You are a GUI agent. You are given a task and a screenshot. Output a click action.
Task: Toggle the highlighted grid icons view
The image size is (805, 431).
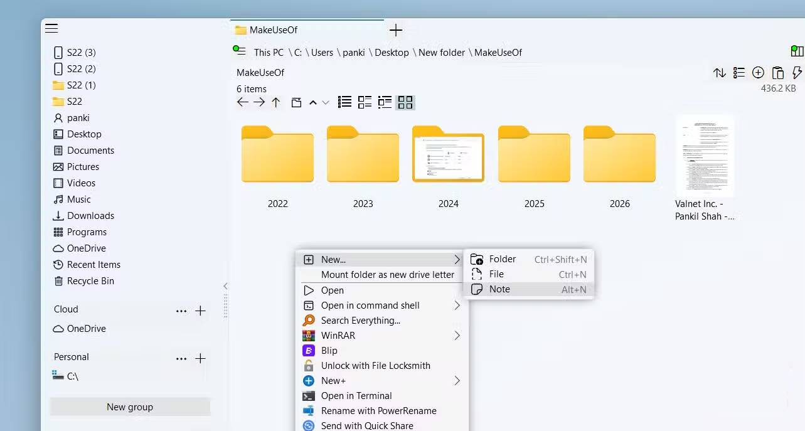(405, 102)
